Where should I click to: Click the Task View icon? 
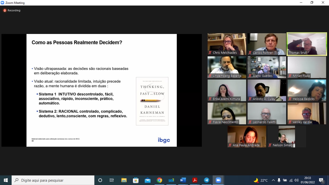click(112, 180)
